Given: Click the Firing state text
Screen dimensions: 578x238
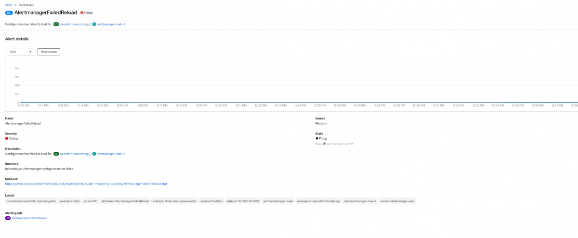Looking at the screenshot, I should point(323,138).
